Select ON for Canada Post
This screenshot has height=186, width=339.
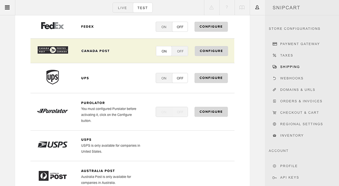coord(164,51)
